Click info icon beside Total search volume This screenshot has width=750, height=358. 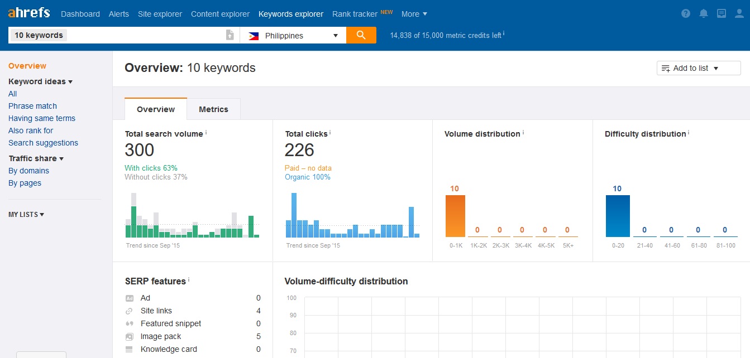[x=206, y=133]
